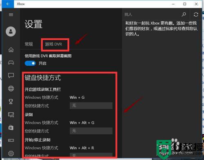Open the Connect console icon in sidebar
This screenshot has height=160, width=204.
coord(11,140)
